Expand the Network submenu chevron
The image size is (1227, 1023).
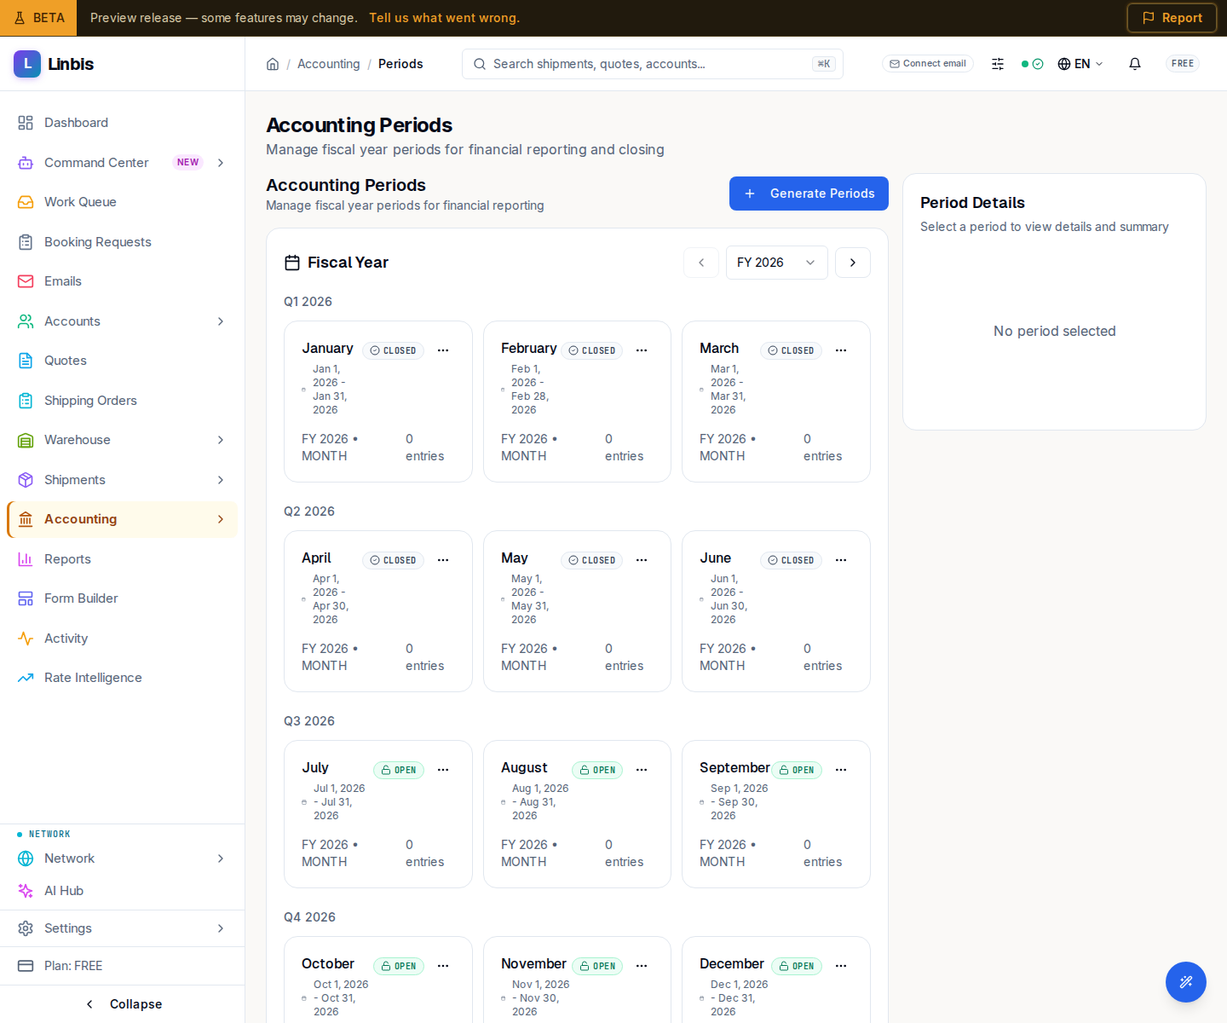(x=221, y=858)
